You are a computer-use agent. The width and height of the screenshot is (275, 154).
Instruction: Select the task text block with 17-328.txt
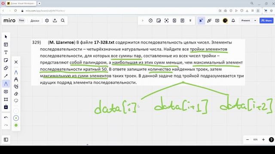point(138,62)
